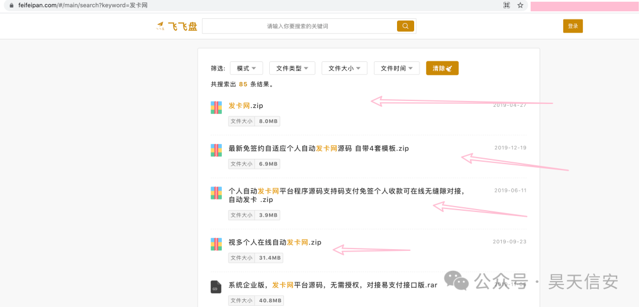Click the date 2019-09-23

[509, 241]
